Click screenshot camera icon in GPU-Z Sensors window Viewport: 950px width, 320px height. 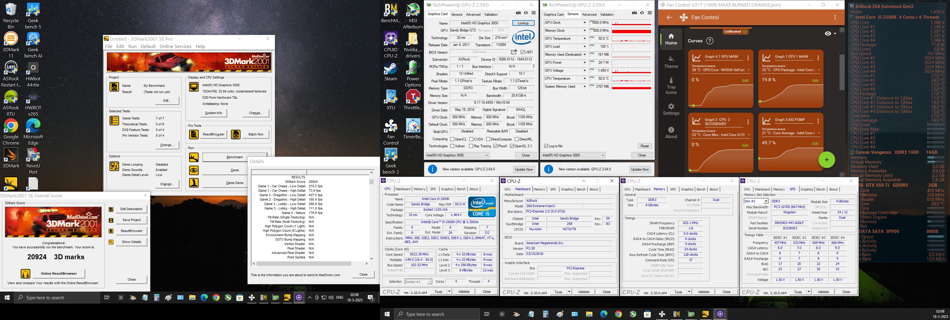point(634,13)
